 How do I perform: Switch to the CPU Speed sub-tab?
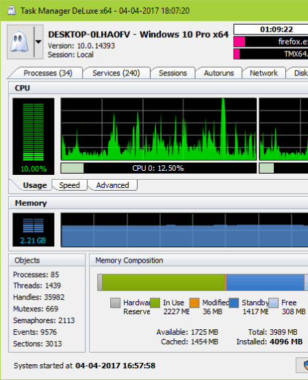tap(69, 185)
